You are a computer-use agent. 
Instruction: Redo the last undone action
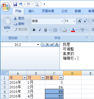pyautogui.click(x=29, y=4)
